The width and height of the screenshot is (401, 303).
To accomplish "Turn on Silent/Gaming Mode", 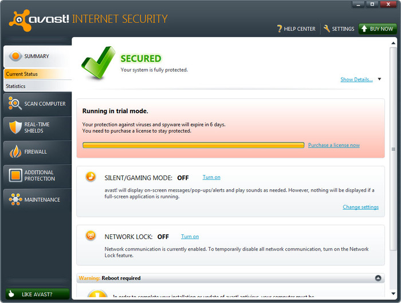I will coord(211,177).
